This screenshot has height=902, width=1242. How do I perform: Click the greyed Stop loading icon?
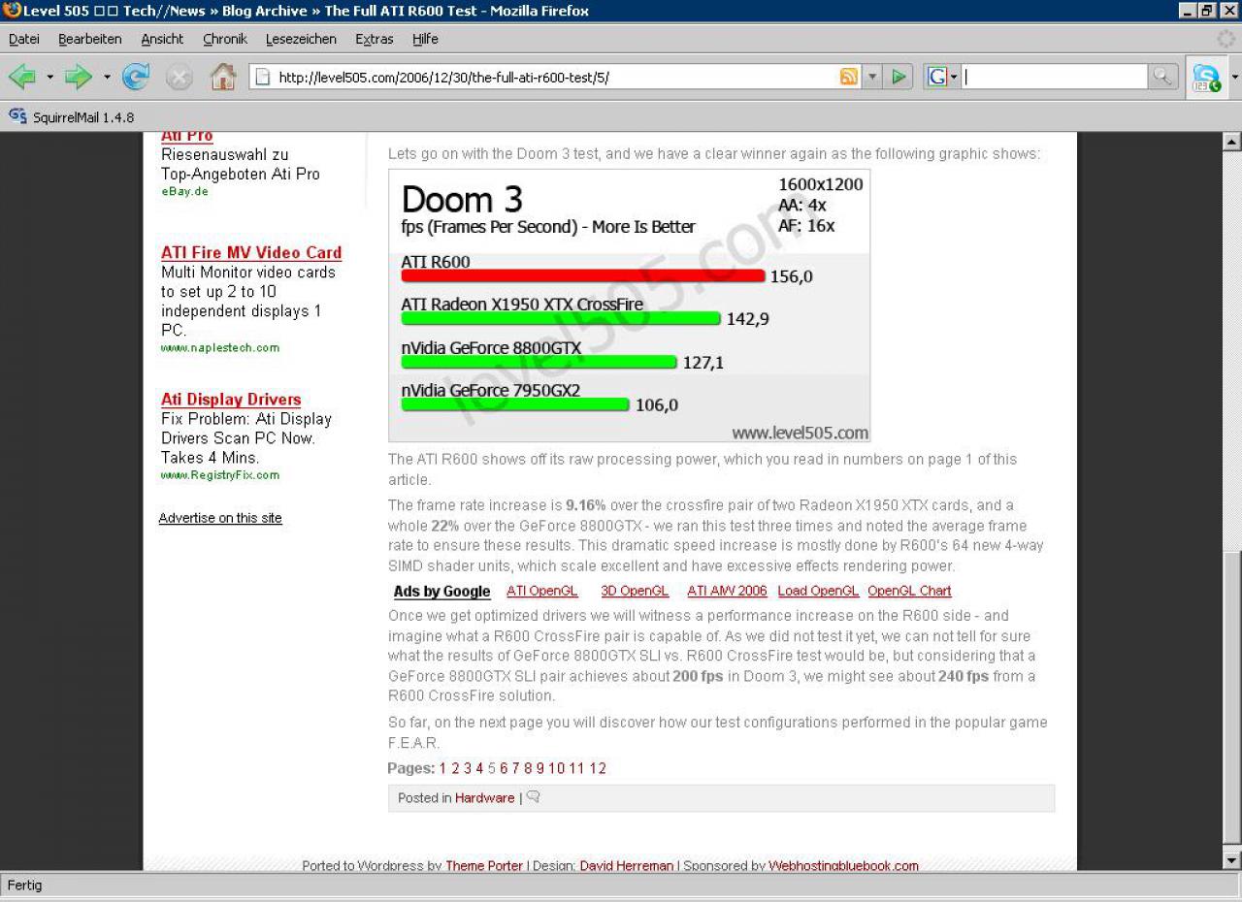pos(180,77)
